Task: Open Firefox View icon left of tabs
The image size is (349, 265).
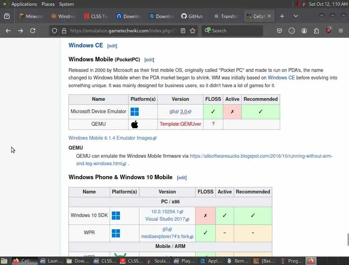Action: [x=7, y=16]
